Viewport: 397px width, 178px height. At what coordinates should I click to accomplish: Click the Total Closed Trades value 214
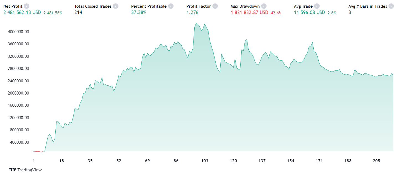click(x=78, y=12)
